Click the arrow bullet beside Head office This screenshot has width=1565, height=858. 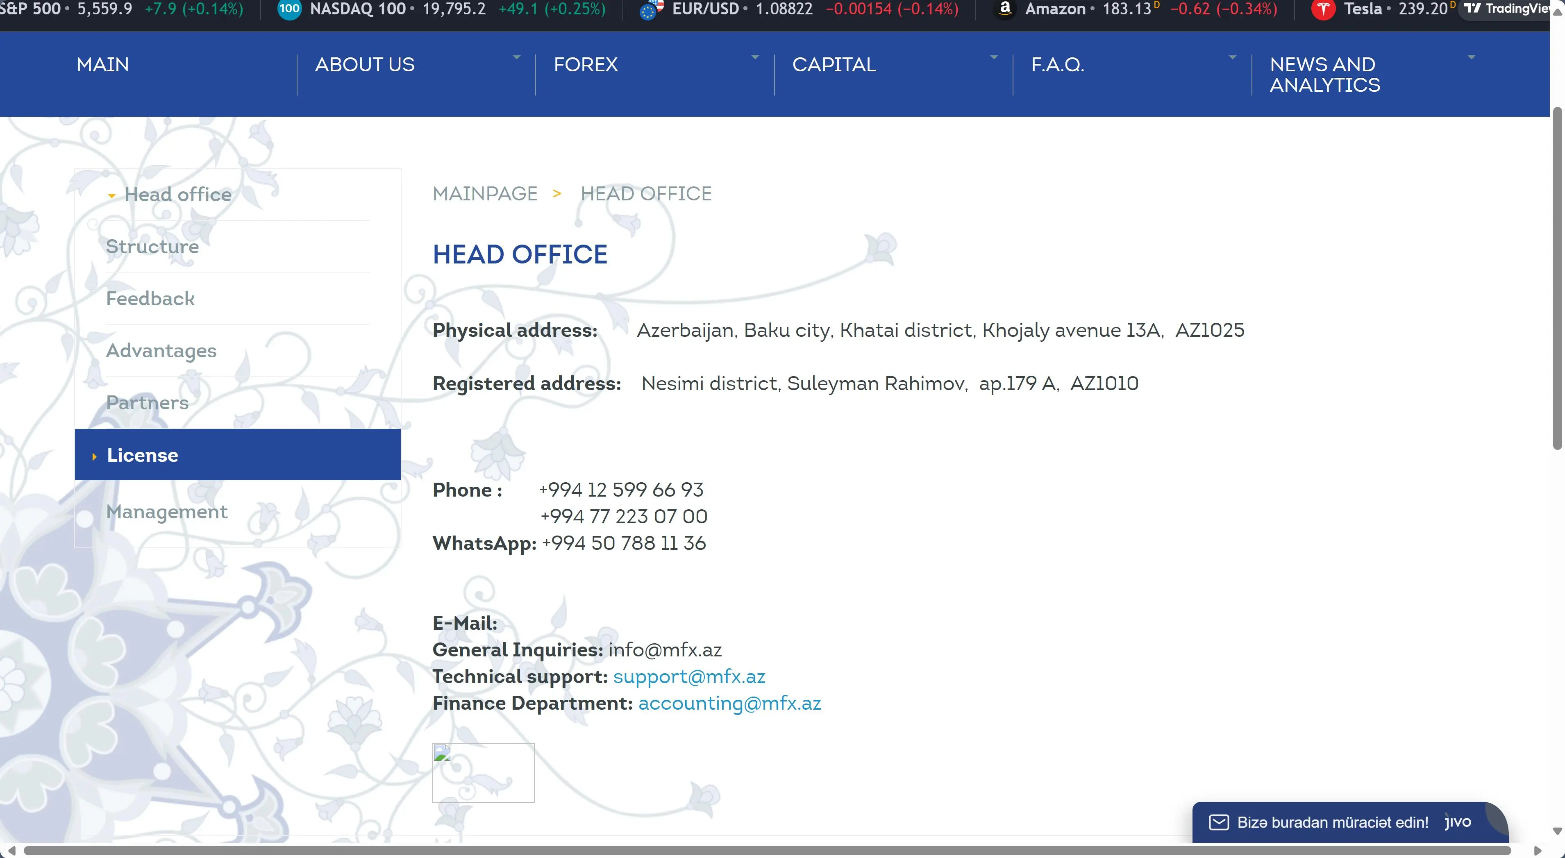pyautogui.click(x=112, y=196)
